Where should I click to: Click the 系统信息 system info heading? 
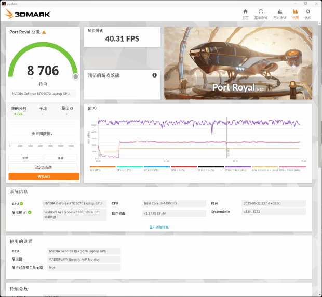pos(19,192)
